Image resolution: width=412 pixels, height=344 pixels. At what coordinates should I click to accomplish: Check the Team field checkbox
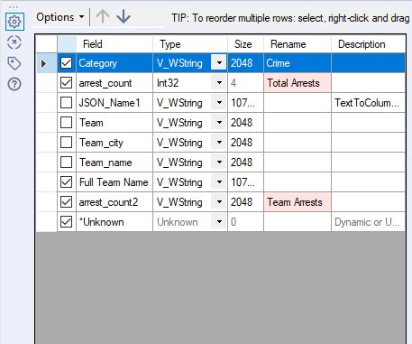click(66, 123)
